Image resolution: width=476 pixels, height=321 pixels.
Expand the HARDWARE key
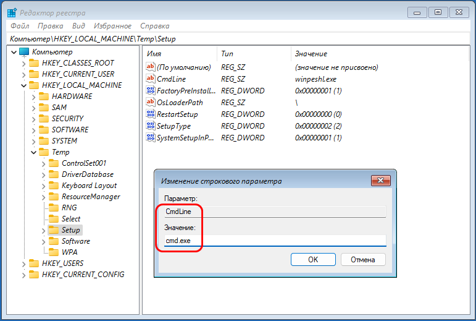(34, 97)
